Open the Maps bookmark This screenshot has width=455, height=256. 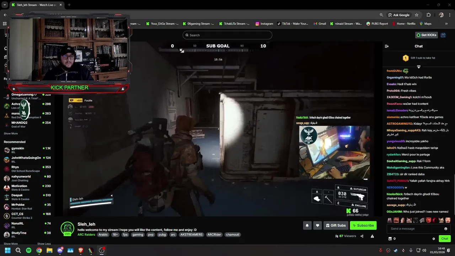pos(425,24)
